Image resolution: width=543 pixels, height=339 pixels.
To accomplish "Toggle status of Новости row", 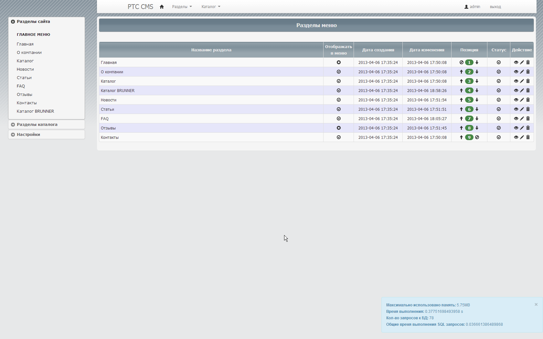I will click(x=499, y=100).
